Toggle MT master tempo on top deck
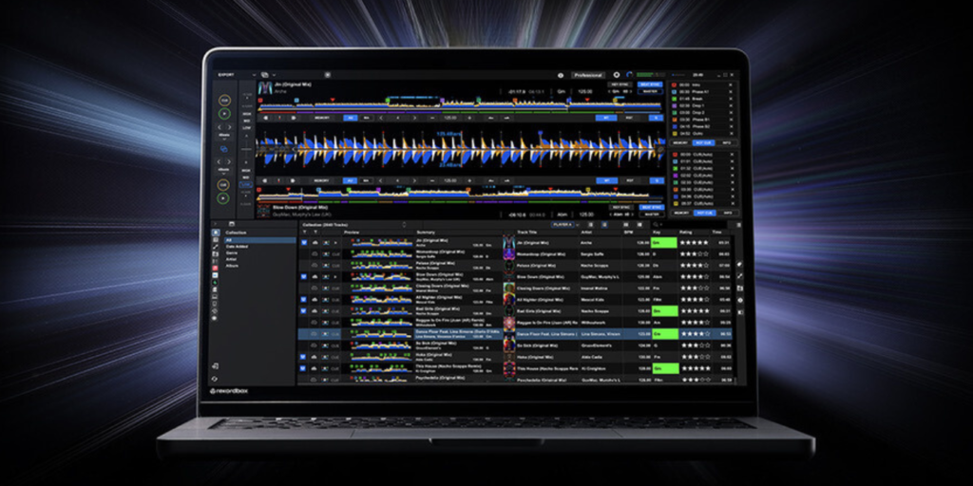The height and width of the screenshot is (486, 973). pyautogui.click(x=606, y=118)
